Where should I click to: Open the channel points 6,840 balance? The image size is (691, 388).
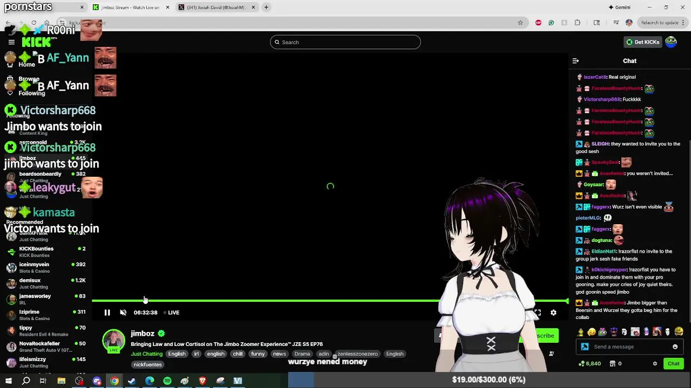(x=590, y=364)
